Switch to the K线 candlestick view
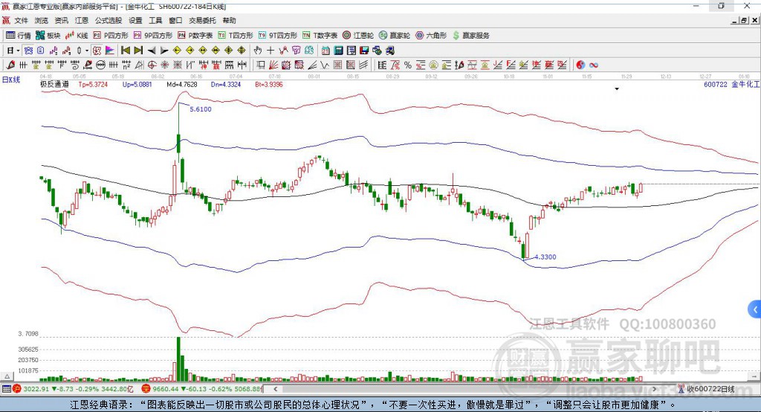The height and width of the screenshot is (412, 761). click(x=77, y=36)
